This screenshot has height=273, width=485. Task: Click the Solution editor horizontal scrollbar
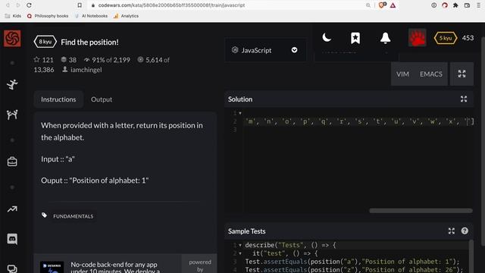tap(421, 211)
